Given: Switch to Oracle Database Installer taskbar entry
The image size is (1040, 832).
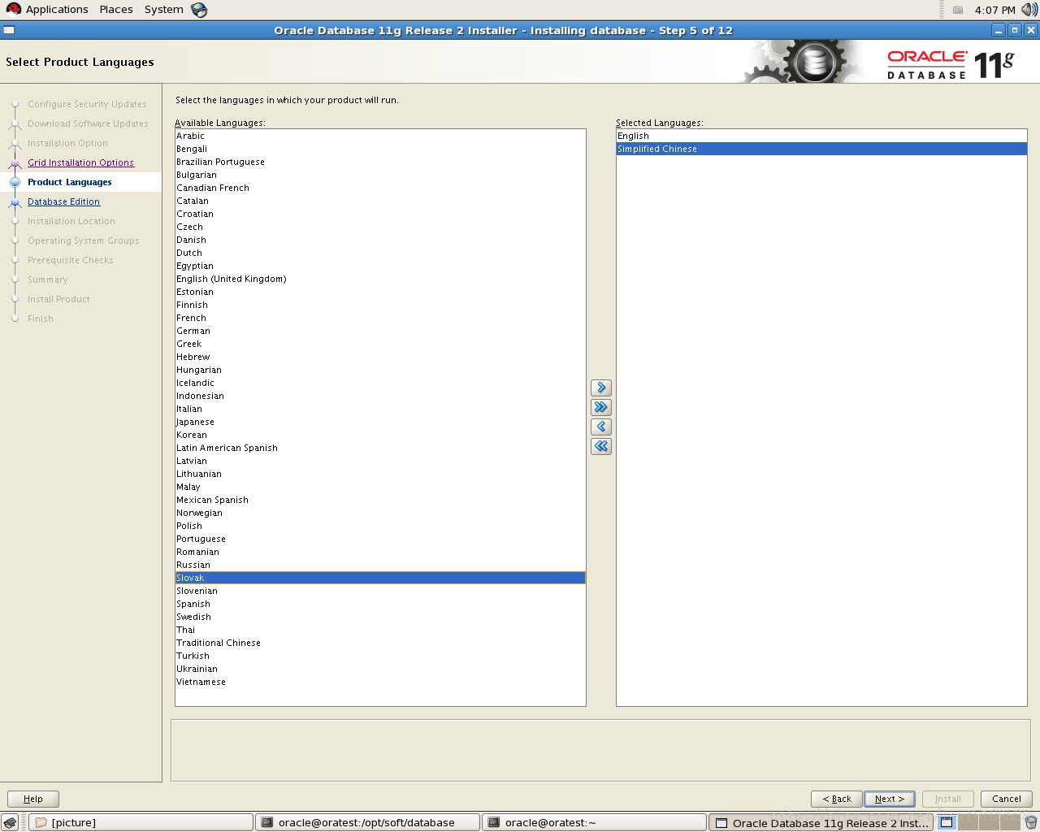Looking at the screenshot, I should point(821,822).
